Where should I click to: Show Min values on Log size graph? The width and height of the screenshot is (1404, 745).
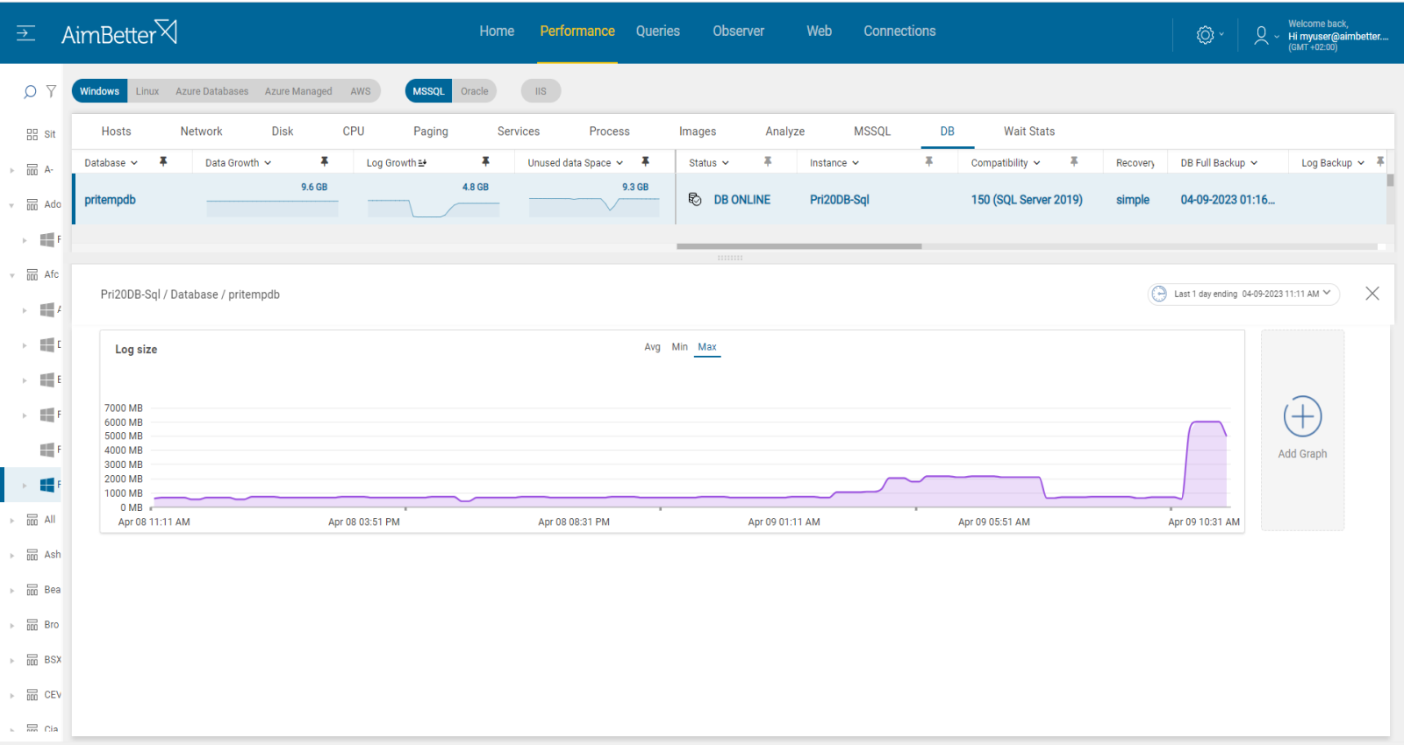pos(680,347)
